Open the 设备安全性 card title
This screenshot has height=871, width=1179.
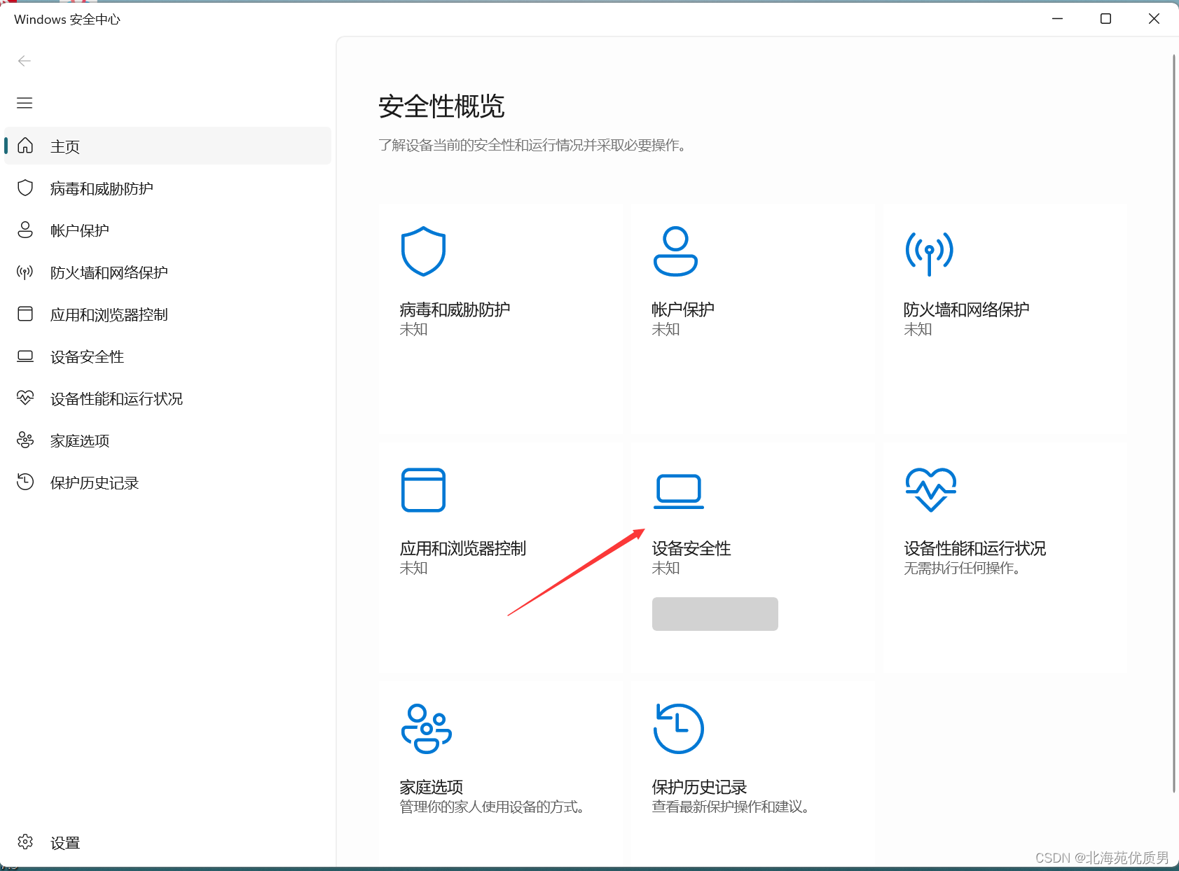[x=691, y=548]
